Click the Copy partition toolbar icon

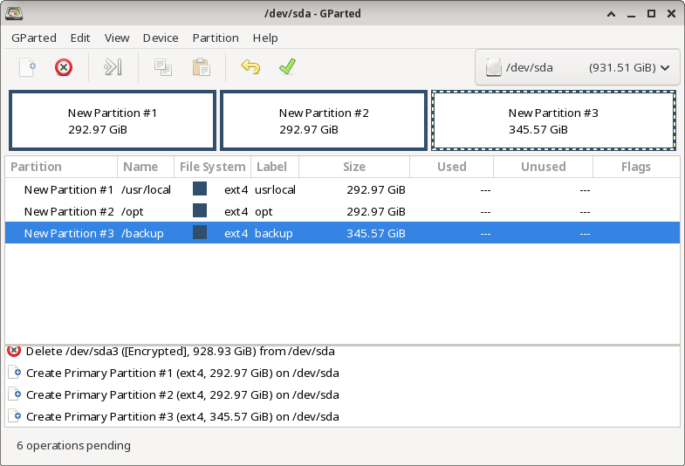point(163,68)
